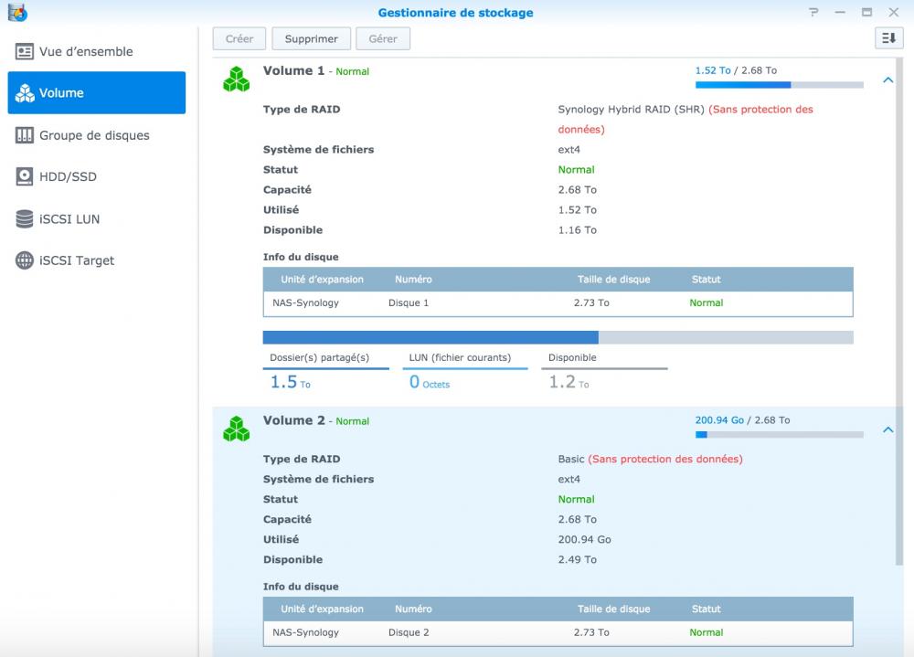
Task: Select the Disque 1 row in disk table
Action: [558, 303]
